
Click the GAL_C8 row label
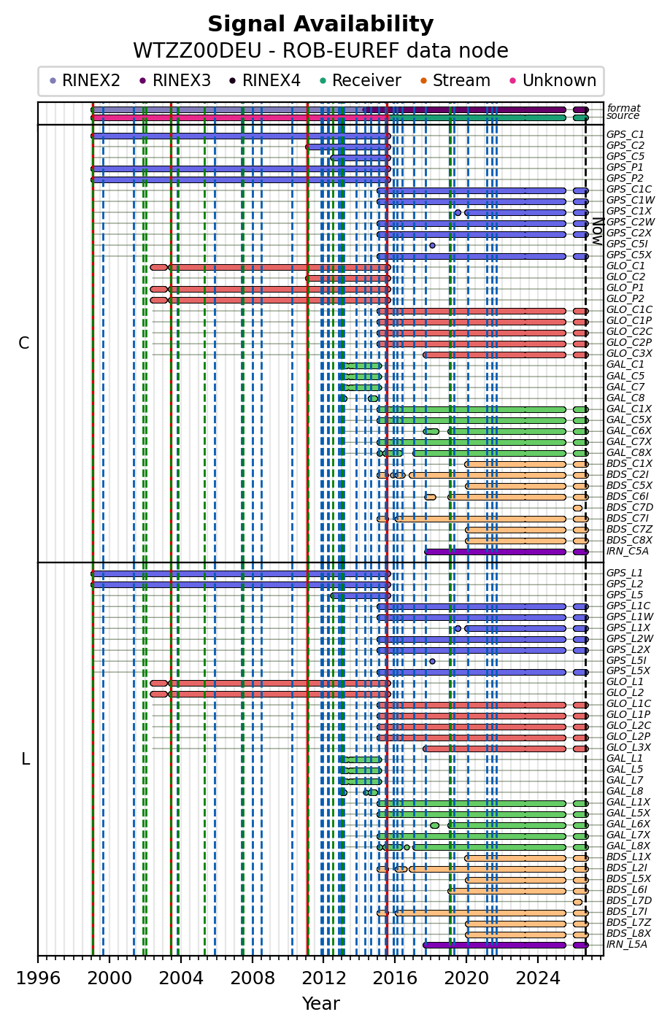click(625, 398)
